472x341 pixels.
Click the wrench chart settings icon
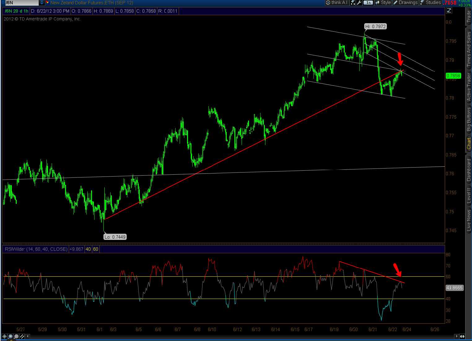[359, 2]
